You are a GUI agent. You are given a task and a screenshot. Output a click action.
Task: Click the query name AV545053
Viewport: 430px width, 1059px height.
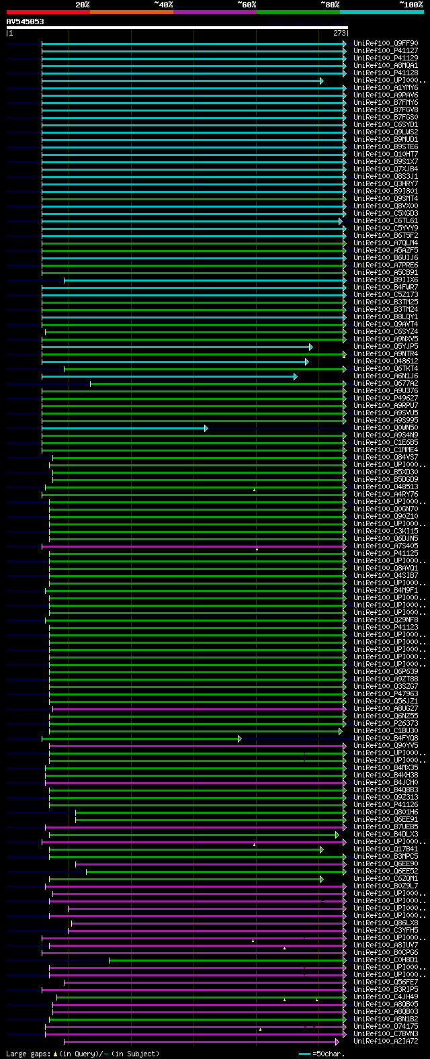pos(26,22)
